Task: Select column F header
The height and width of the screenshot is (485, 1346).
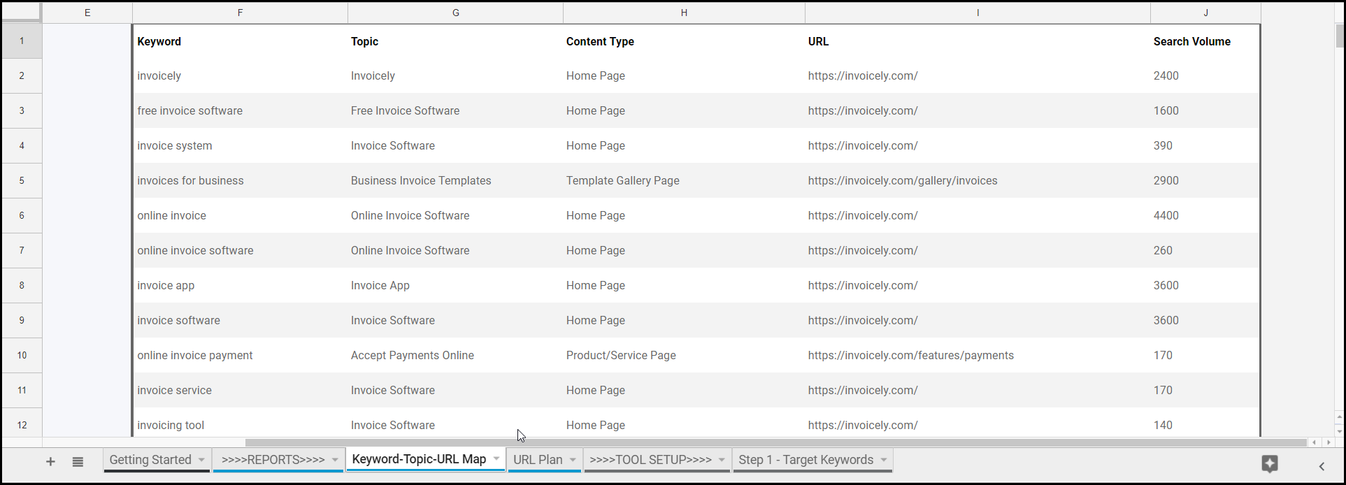Action: pos(240,13)
